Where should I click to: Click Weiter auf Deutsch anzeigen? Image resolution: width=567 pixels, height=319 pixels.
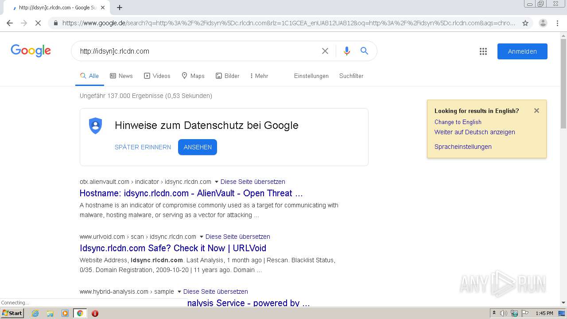(475, 132)
